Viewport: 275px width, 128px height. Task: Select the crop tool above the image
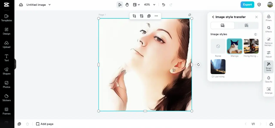(134, 16)
